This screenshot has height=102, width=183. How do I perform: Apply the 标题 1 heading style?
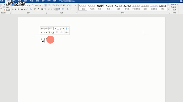click(x=100, y=7)
